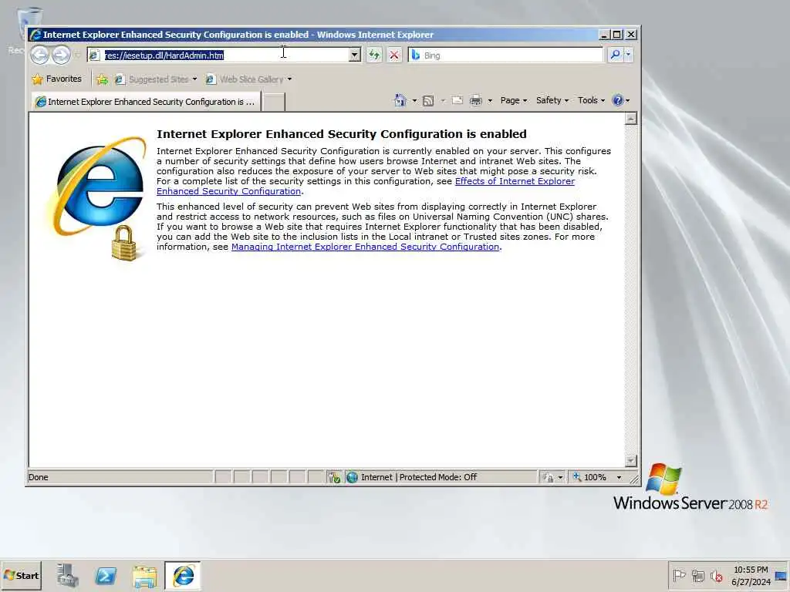
Task: Expand the Print dropdown arrow
Action: (490, 101)
